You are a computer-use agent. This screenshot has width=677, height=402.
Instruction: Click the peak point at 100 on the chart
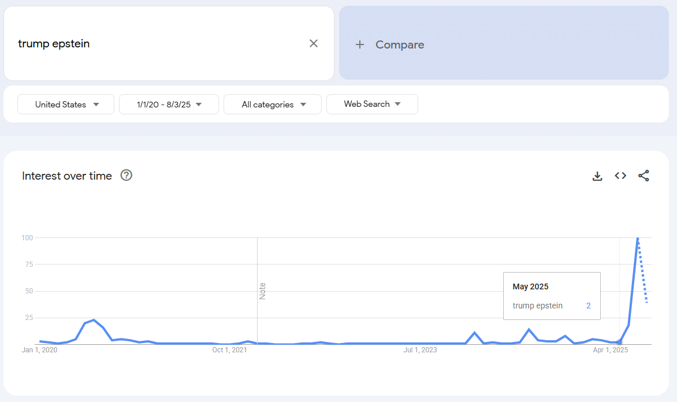pos(638,238)
